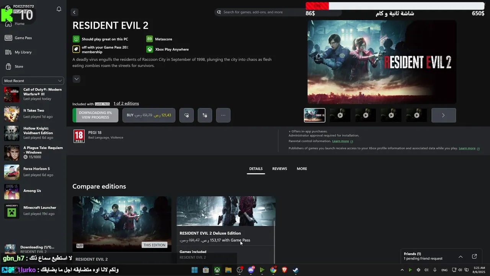Open Google Chrome from taskbar

(x=273, y=270)
